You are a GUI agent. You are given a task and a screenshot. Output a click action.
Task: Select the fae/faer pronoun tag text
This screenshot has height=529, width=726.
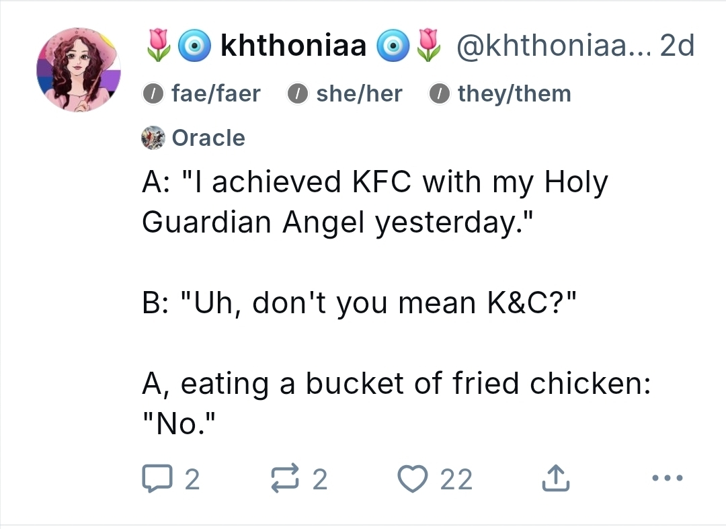(x=216, y=94)
